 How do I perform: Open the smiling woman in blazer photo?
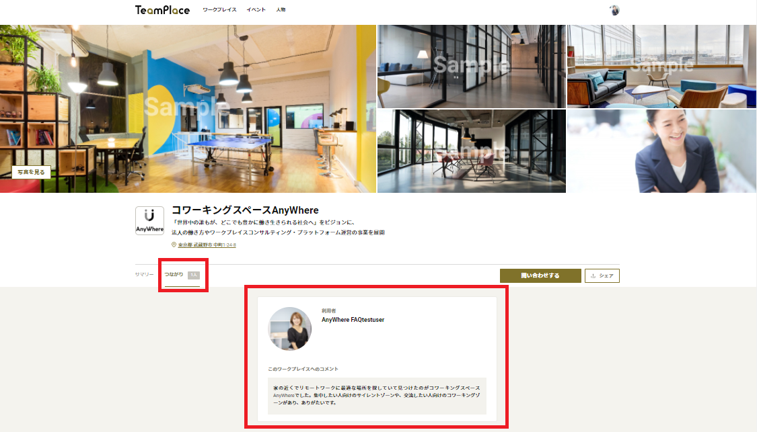[661, 151]
